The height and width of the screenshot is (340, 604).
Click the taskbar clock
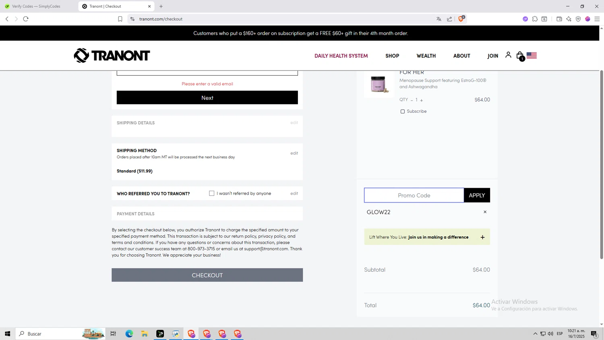tap(576, 334)
